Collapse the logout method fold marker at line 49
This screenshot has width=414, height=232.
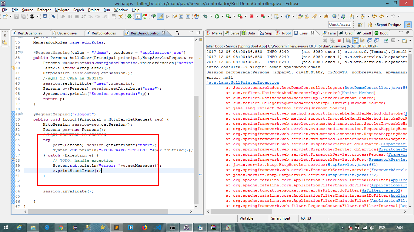pos(21,114)
